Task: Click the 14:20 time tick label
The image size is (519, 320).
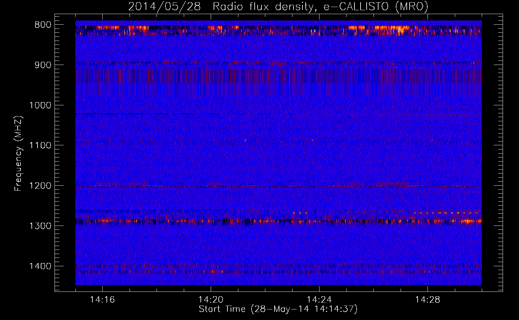Action: click(211, 300)
